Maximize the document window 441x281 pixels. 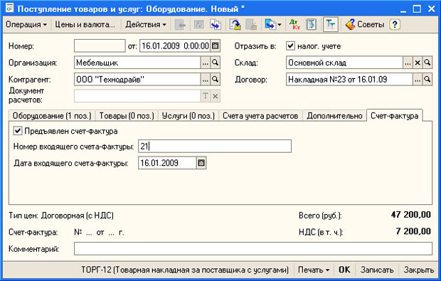(x=417, y=9)
